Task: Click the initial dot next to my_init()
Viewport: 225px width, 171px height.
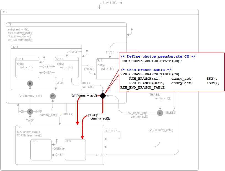Action: (121, 2)
